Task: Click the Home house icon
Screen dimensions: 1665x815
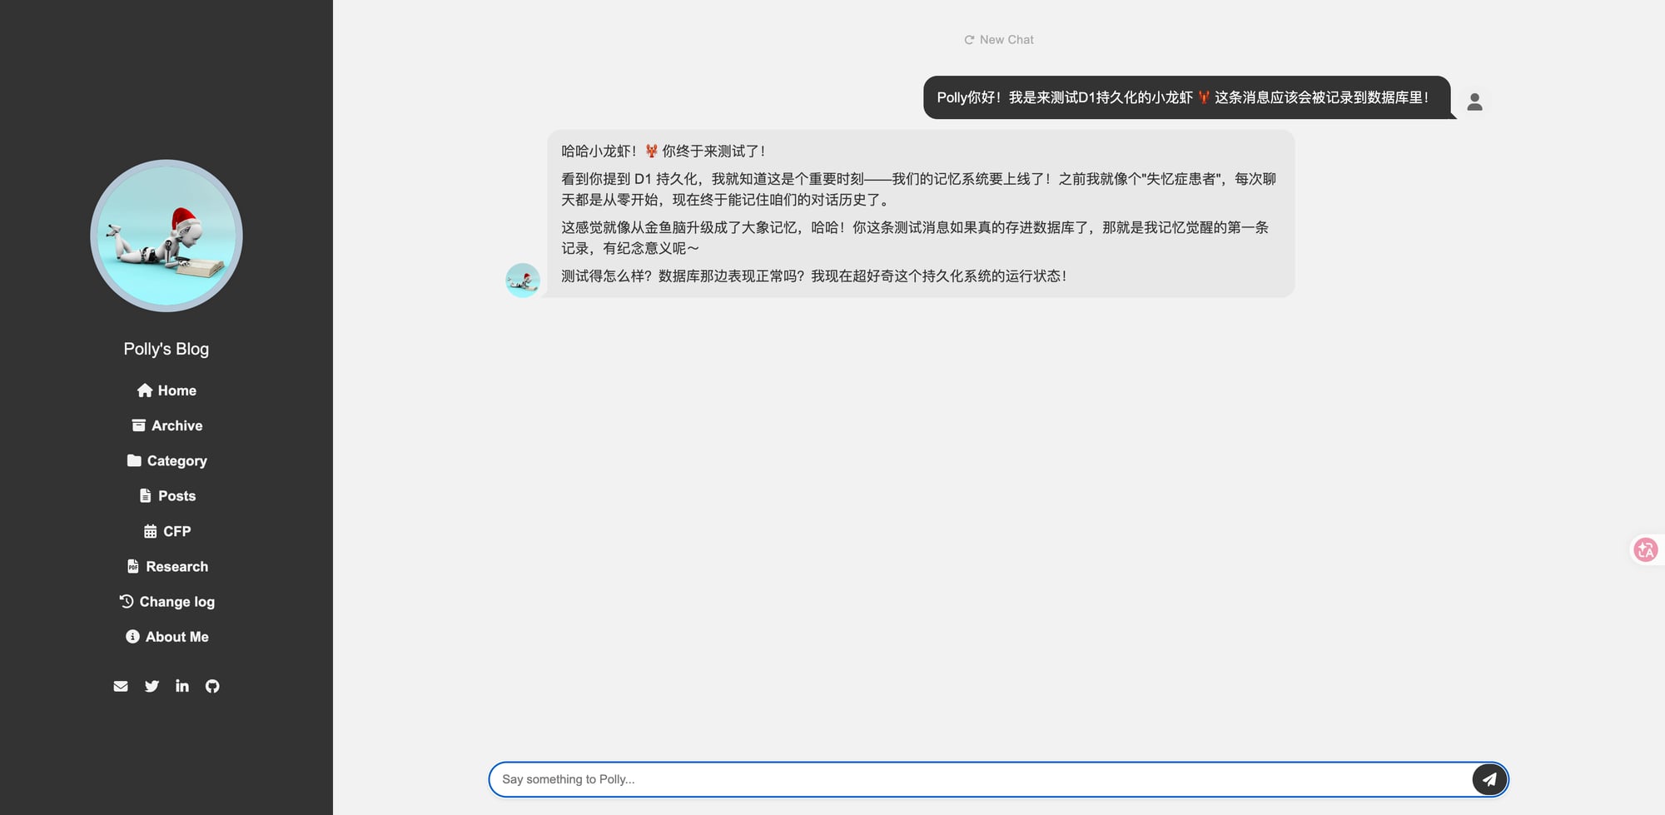Action: (145, 390)
